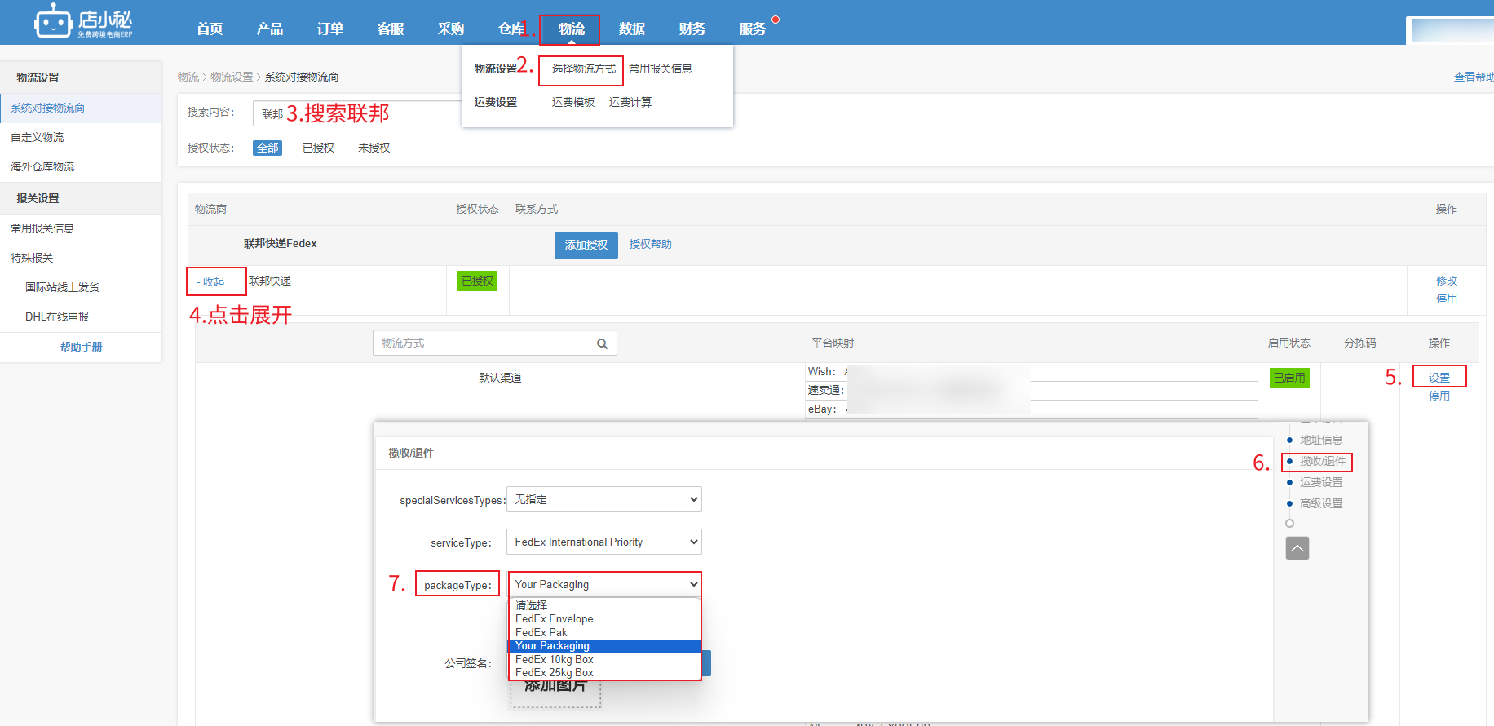The width and height of the screenshot is (1494, 726).
Task: Open the 产品 top menu
Action: (270, 29)
